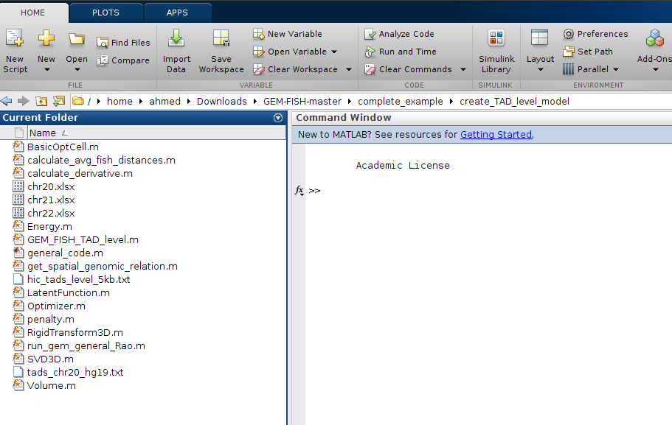Click Compare files button
The image size is (672, 425).
pyautogui.click(x=123, y=60)
